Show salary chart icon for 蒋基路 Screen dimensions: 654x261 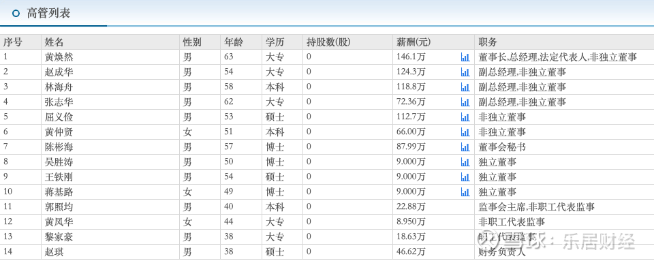click(x=465, y=192)
